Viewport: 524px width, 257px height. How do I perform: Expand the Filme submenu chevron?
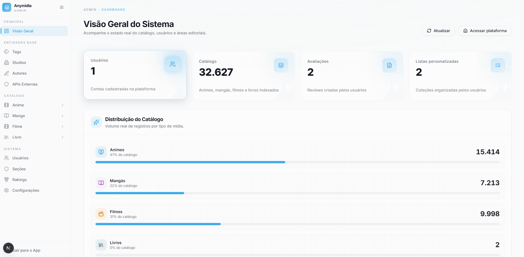coord(63,126)
